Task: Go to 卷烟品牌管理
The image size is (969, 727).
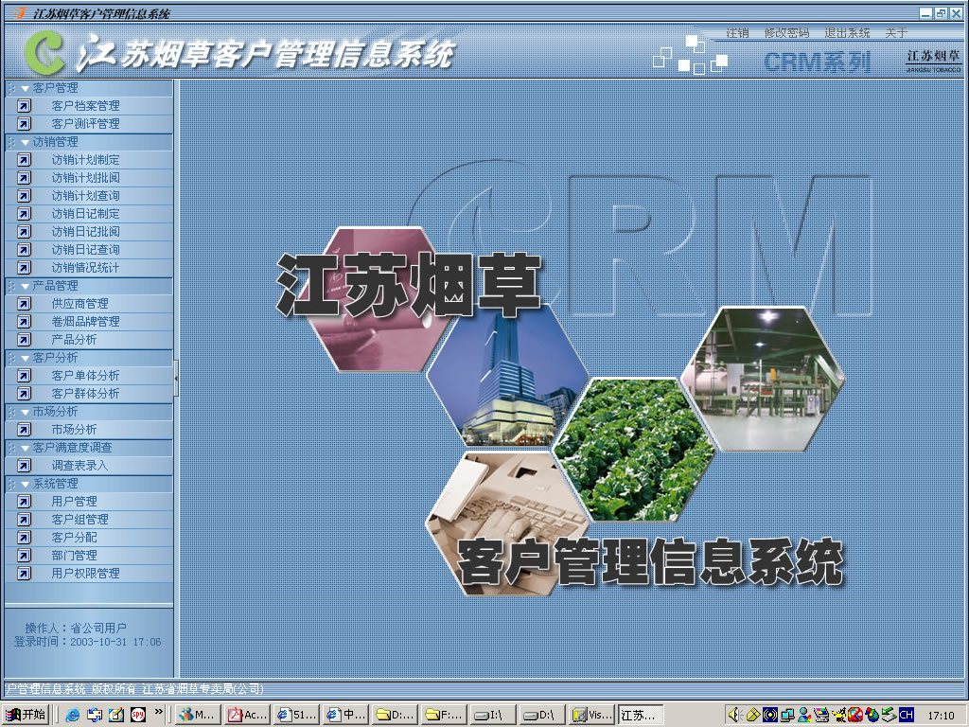Action: coord(86,322)
